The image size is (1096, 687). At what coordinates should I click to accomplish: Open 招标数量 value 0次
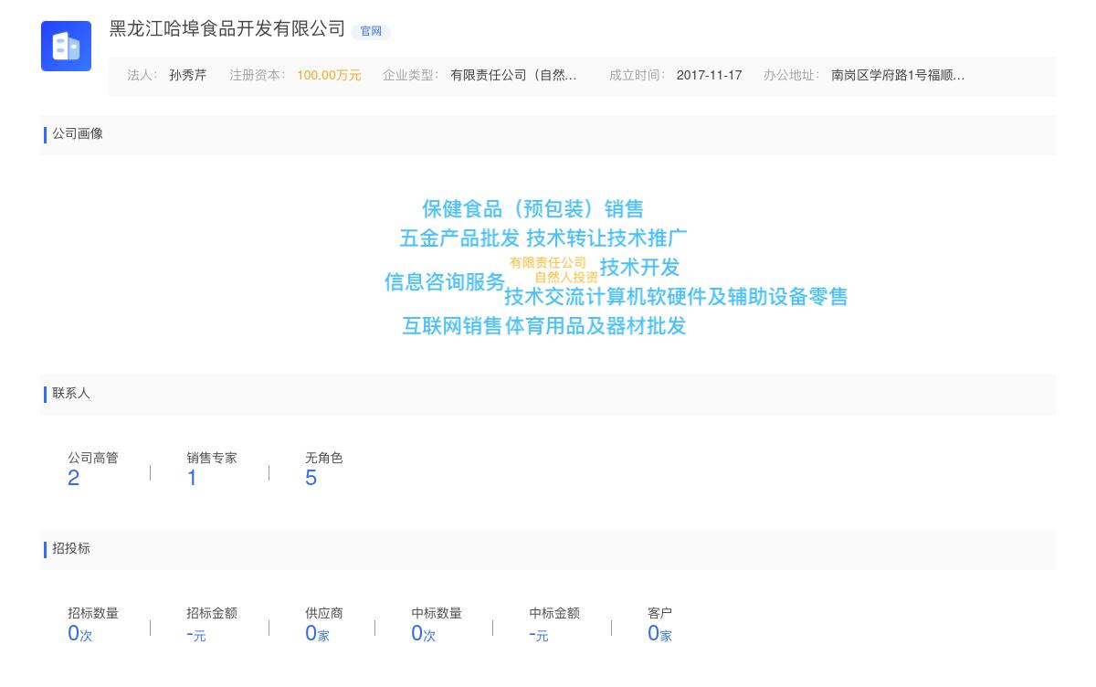point(80,633)
